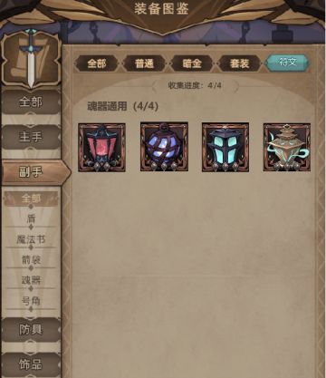
Task: Switch to the 暗金 rarity filter tab
Action: click(x=192, y=63)
